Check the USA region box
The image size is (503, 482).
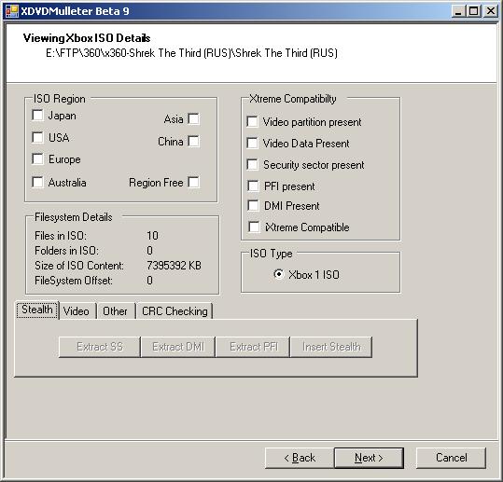pos(38,137)
